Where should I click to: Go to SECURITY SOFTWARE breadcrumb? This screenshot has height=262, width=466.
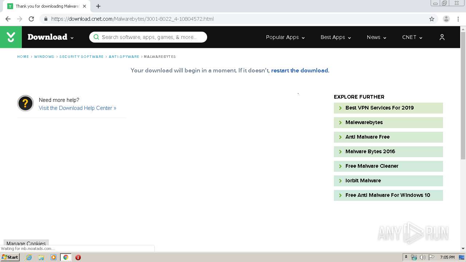(82, 57)
